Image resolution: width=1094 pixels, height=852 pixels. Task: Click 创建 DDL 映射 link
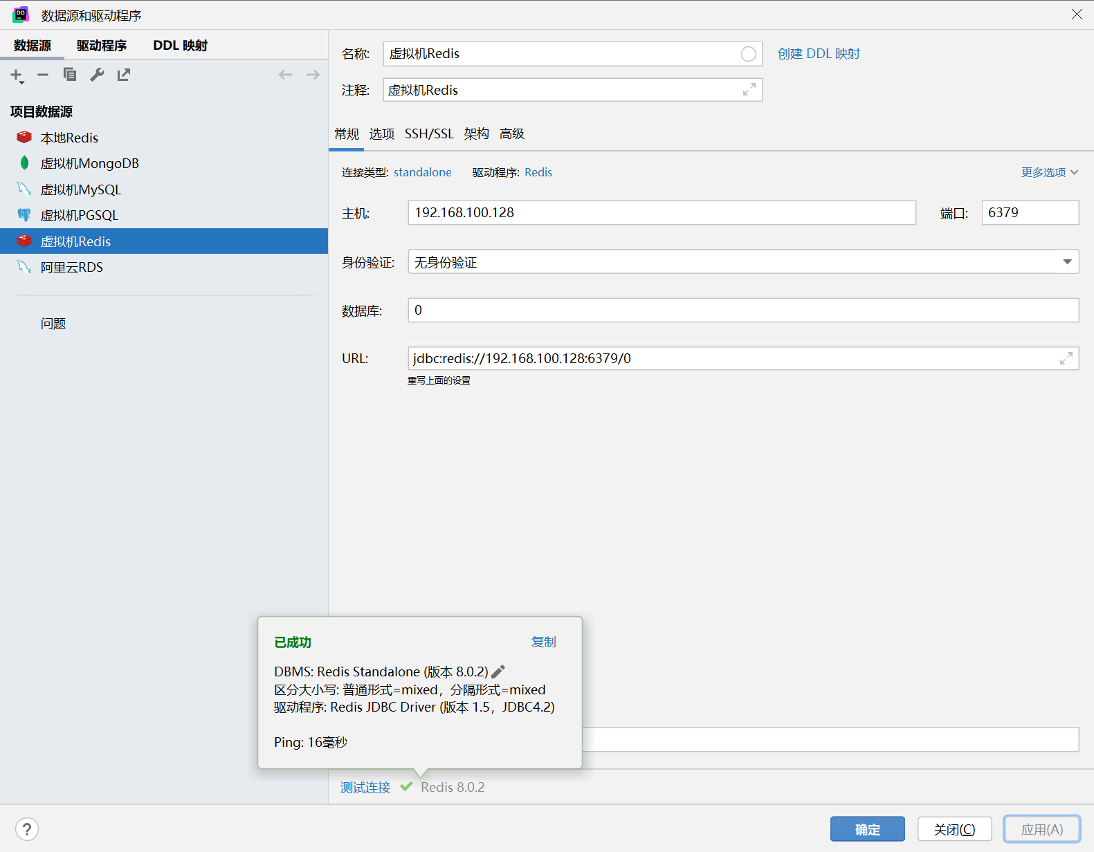819,54
